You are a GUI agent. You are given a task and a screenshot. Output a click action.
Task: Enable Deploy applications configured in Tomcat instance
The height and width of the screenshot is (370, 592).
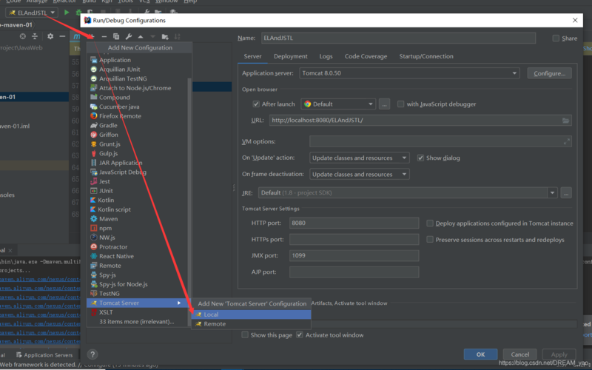(430, 223)
